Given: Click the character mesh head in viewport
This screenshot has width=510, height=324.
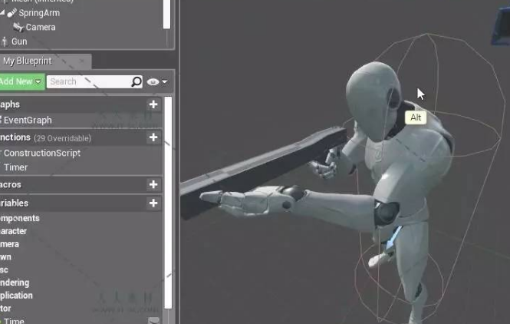Looking at the screenshot, I should pos(373,101).
